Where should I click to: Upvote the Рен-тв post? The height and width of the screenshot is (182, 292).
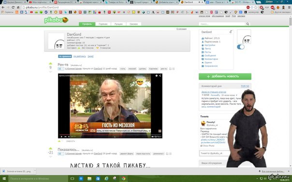[50, 63]
